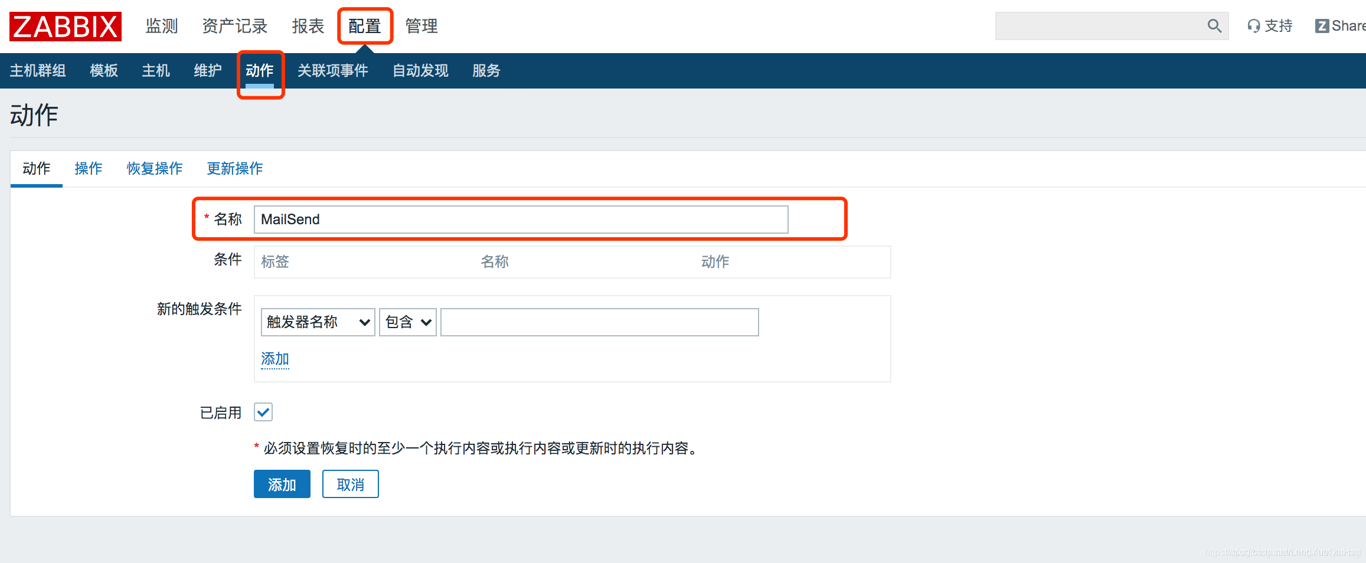This screenshot has height=563, width=1366.
Task: Click the 添加 link under new condition
Action: pyautogui.click(x=275, y=359)
